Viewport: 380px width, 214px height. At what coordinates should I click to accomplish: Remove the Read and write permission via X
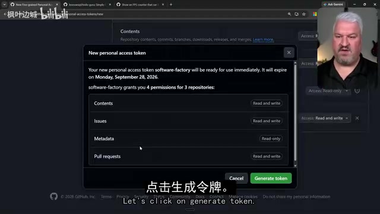click(x=357, y=118)
